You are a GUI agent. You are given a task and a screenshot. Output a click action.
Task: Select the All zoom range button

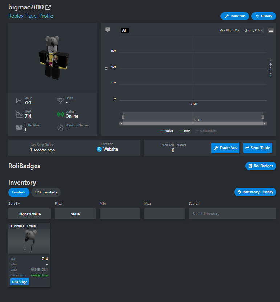point(125,30)
